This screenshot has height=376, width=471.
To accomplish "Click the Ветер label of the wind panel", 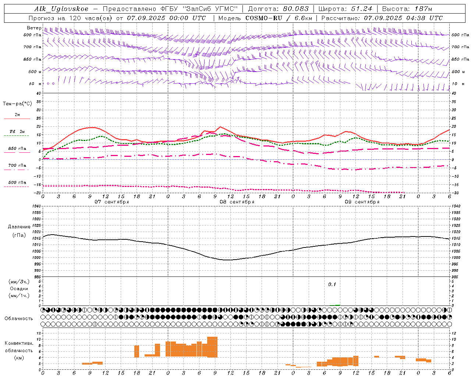I will click(x=34, y=28).
